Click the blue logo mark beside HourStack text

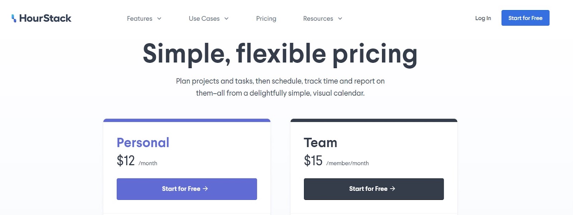pos(14,18)
